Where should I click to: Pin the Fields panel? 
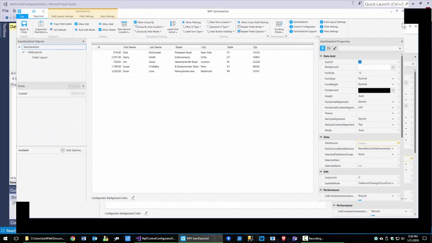click(x=83, y=86)
